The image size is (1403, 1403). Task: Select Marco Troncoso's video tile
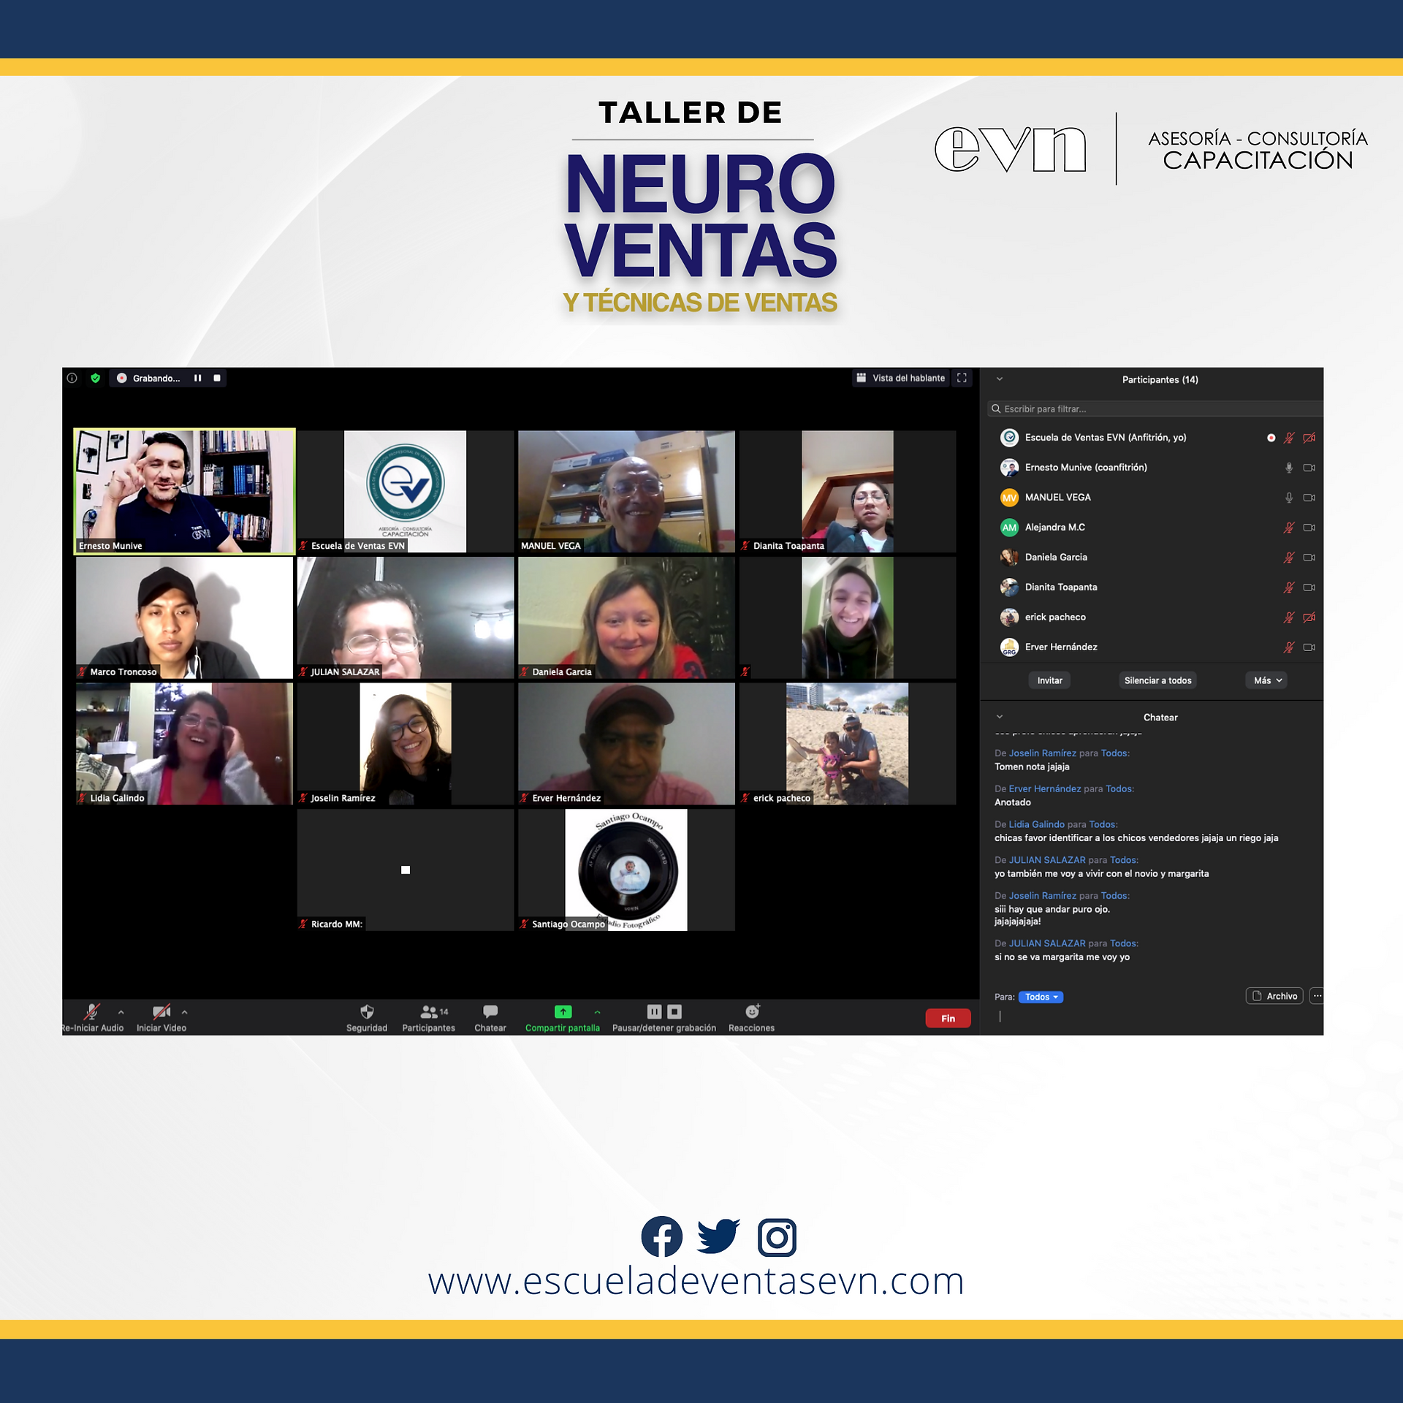pyautogui.click(x=185, y=617)
